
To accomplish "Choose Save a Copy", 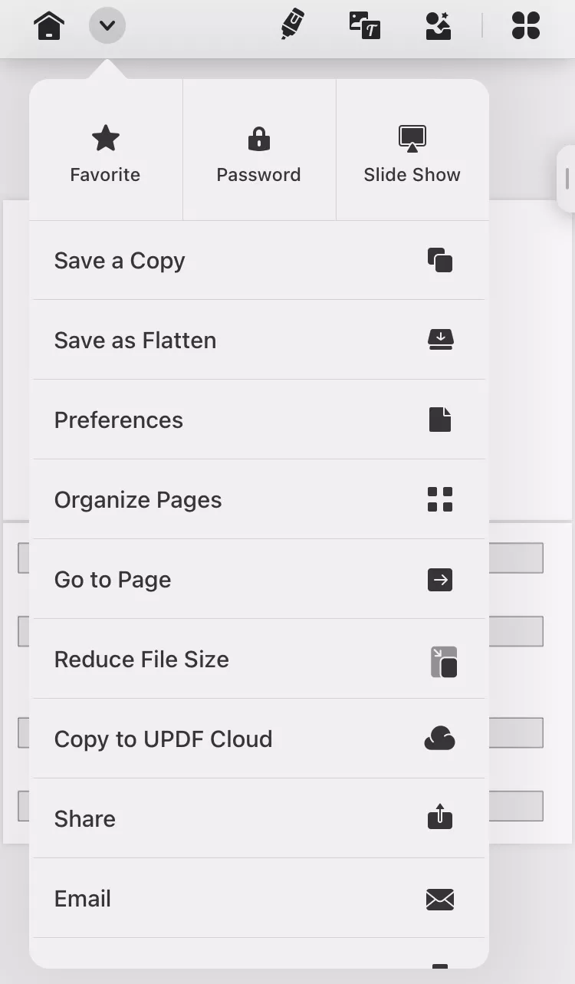I will click(x=259, y=261).
